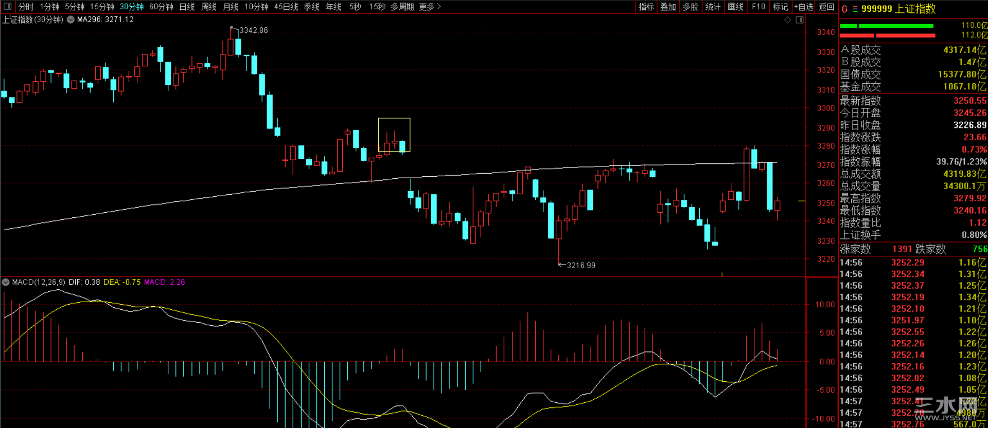Select the 5分钟 period tab
Screen dimensions: 988x428
(75, 7)
